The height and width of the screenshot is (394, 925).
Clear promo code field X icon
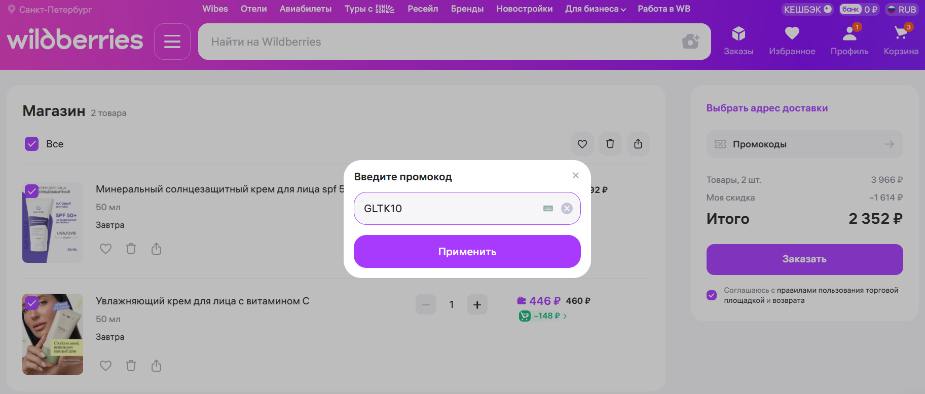[567, 208]
